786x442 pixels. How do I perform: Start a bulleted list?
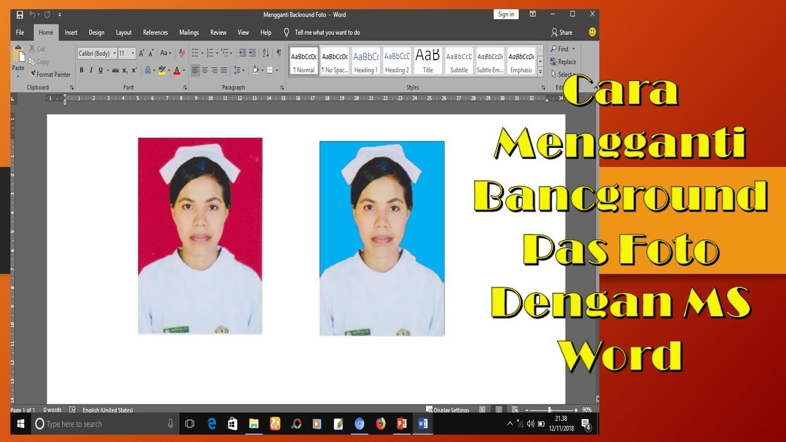pos(195,53)
